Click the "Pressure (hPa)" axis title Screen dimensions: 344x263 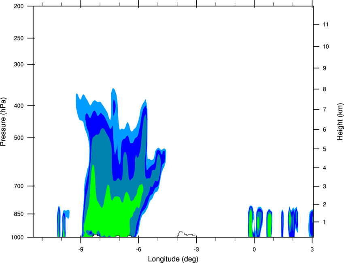point(3,122)
